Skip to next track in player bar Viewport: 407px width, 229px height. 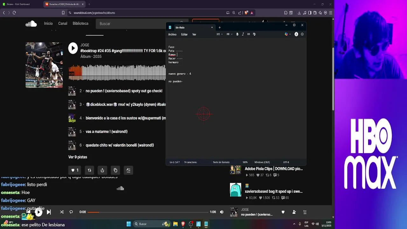[49, 212]
